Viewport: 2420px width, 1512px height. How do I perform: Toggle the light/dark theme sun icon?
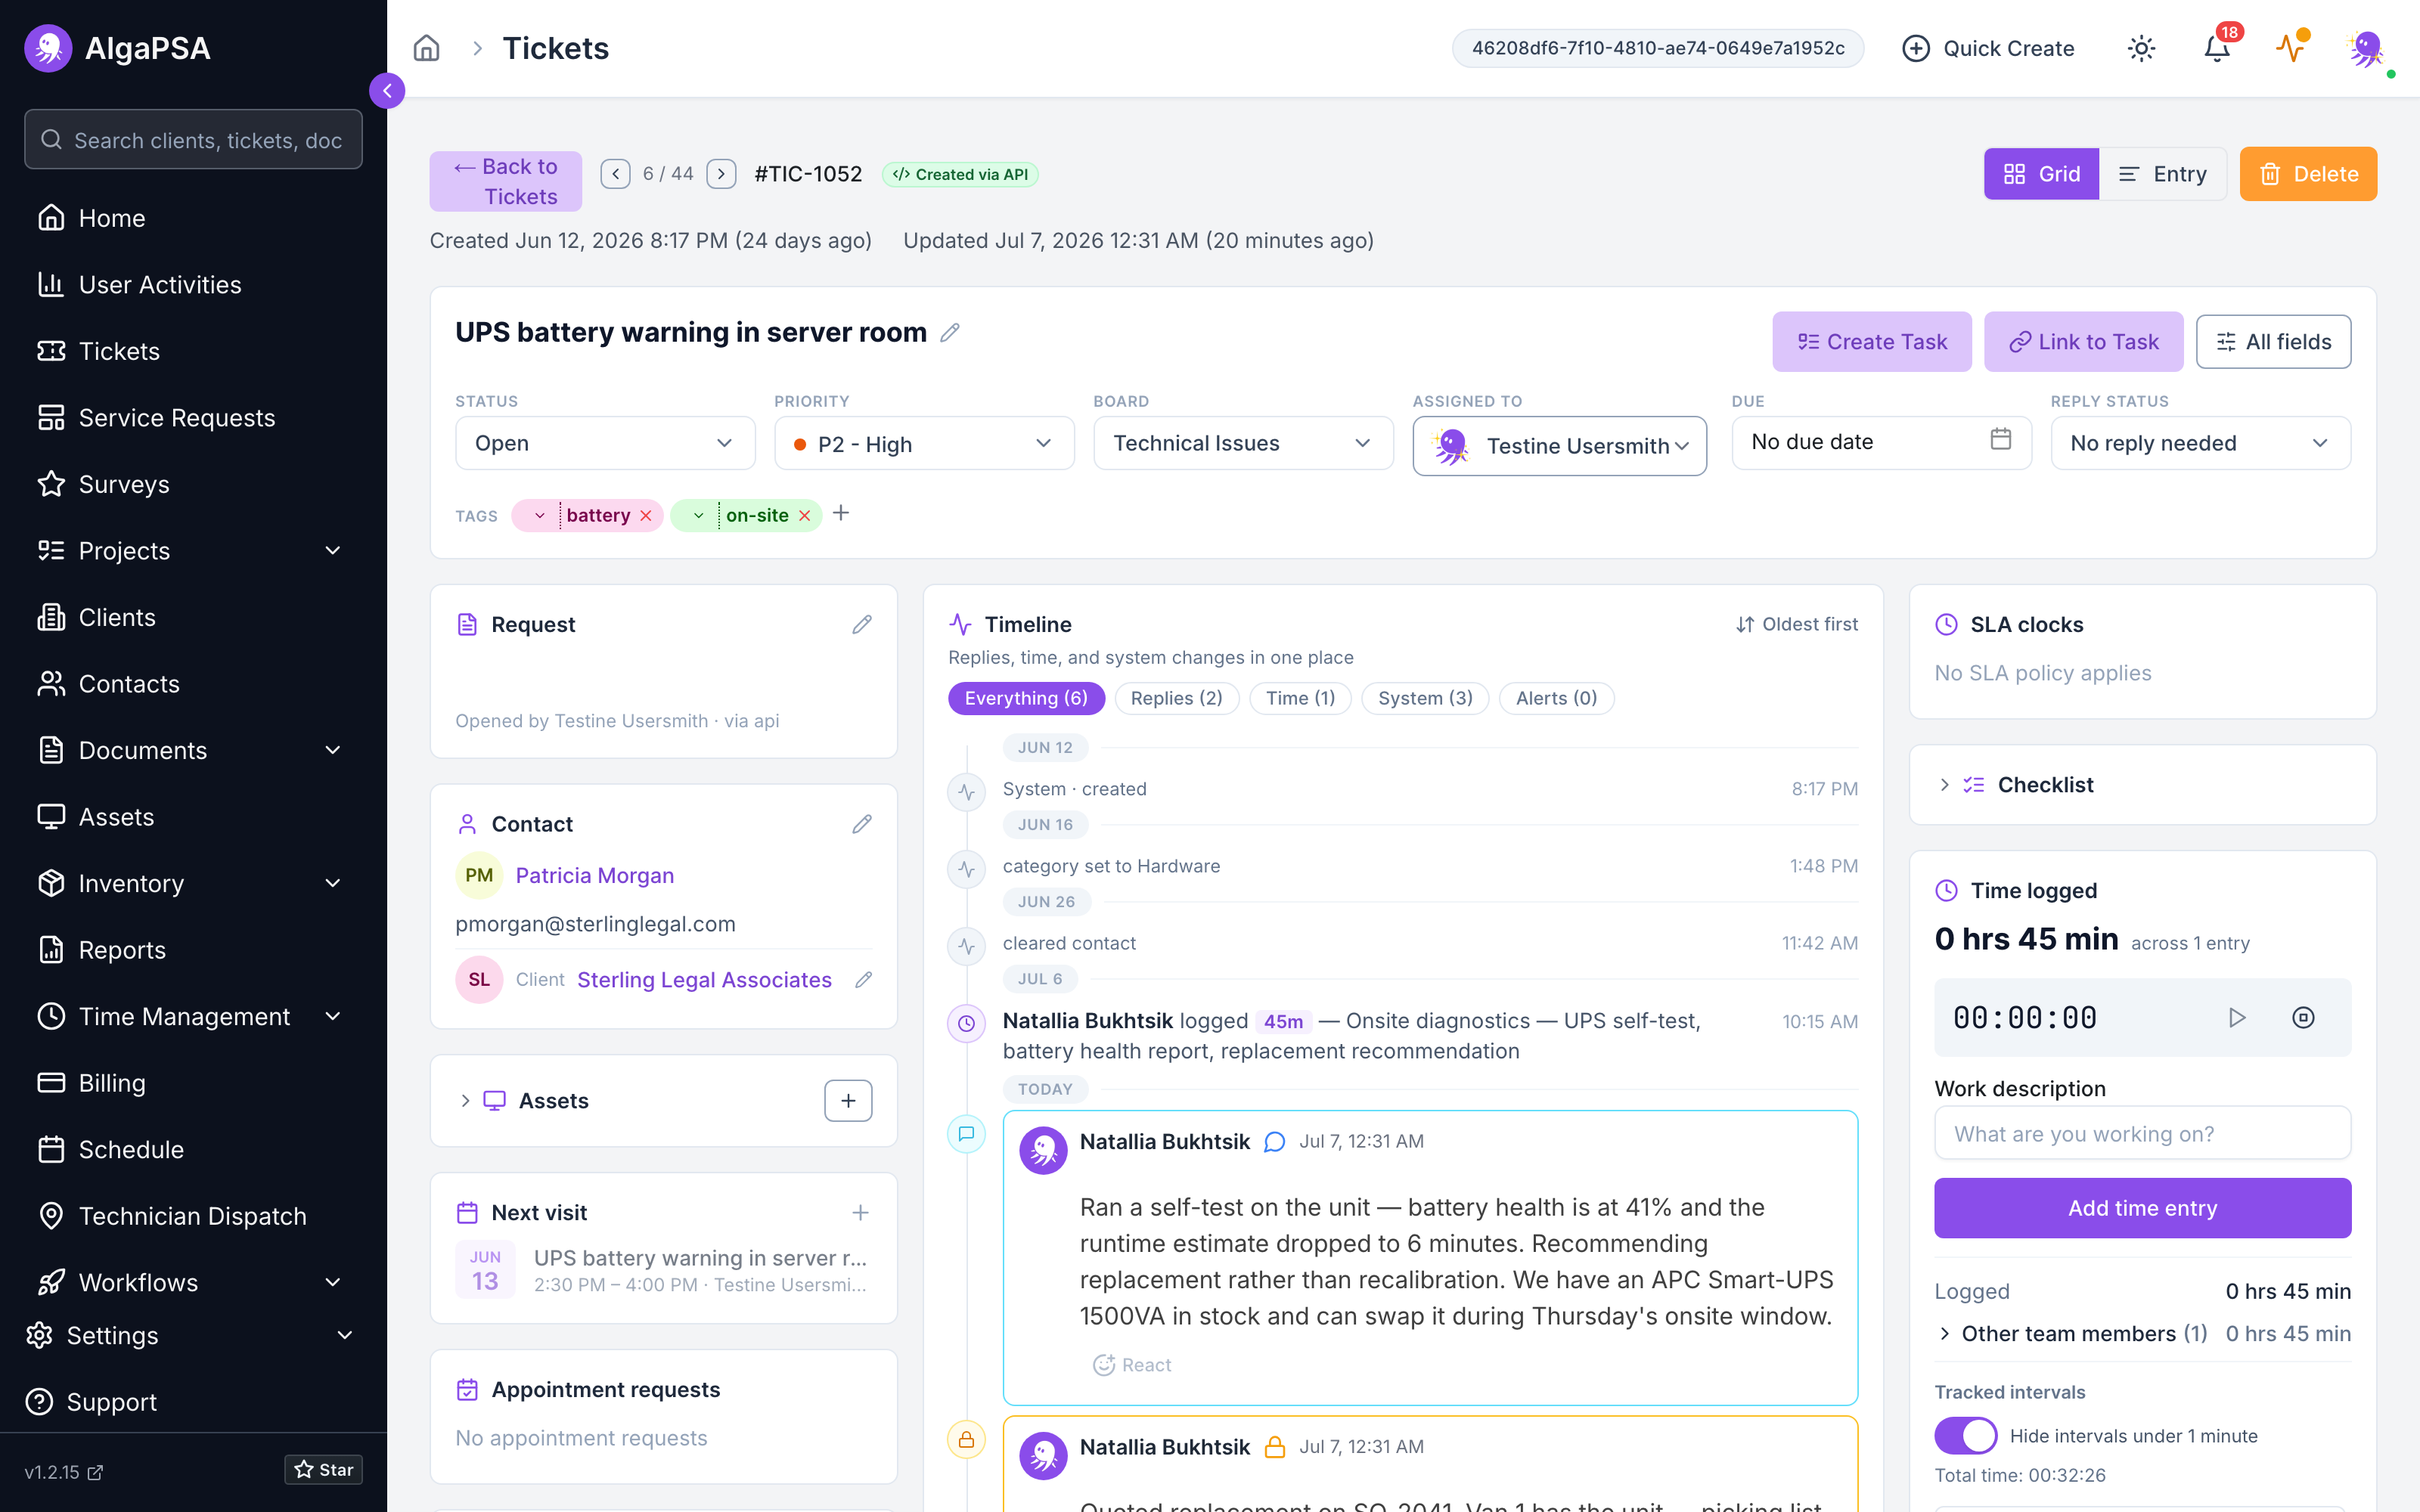pyautogui.click(x=2141, y=48)
